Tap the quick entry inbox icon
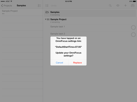Image resolution: width=137 pixels, height=102 pixels. point(133,5)
